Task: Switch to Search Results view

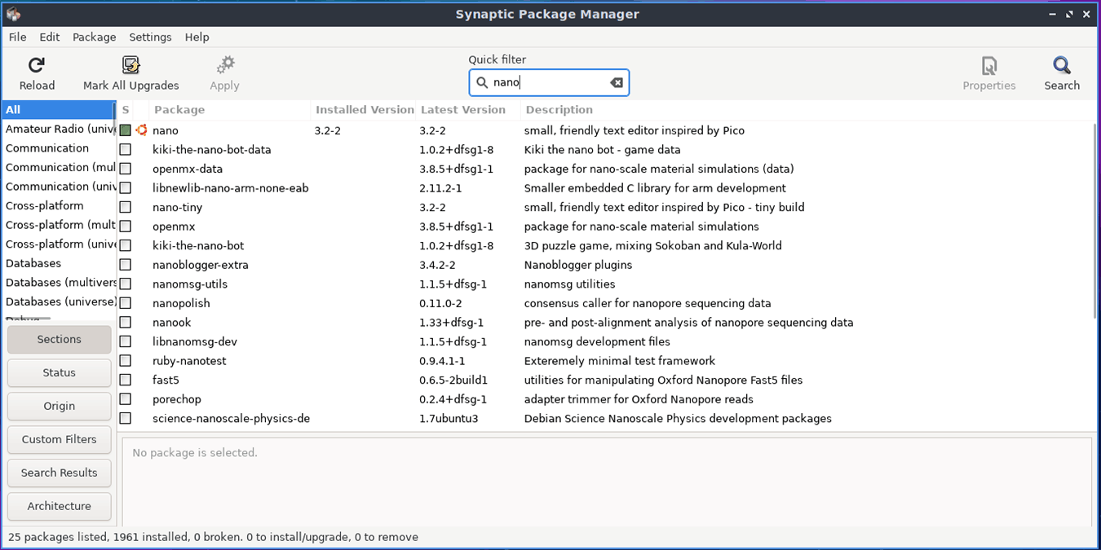Action: tap(59, 473)
